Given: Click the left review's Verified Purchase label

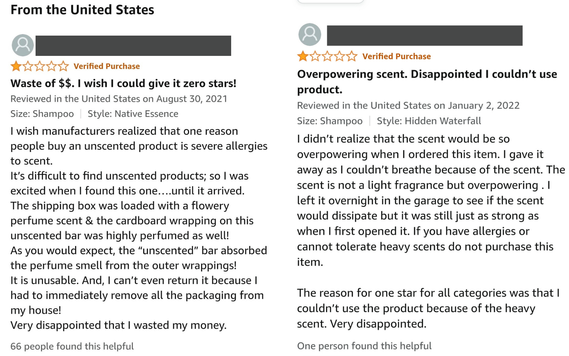Looking at the screenshot, I should coord(107,66).
